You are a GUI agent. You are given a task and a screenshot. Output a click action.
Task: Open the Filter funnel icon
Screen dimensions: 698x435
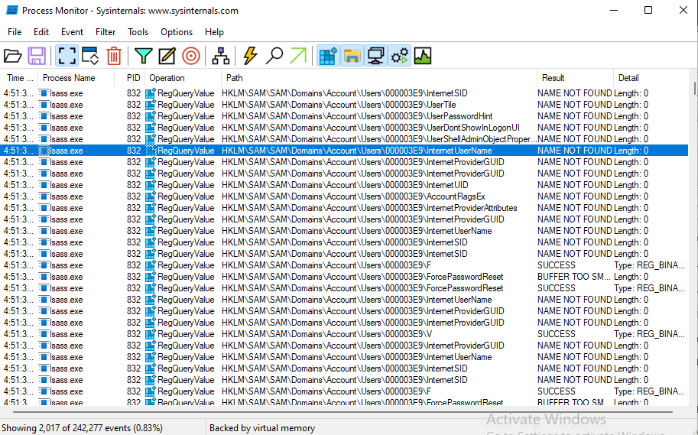coord(143,56)
